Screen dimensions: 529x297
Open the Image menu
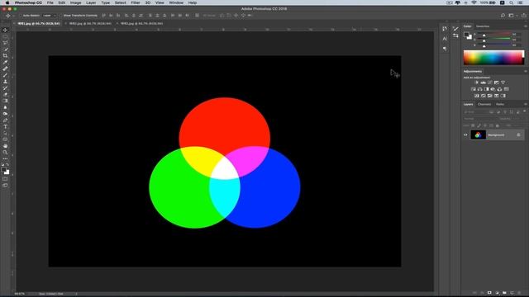coord(75,2)
